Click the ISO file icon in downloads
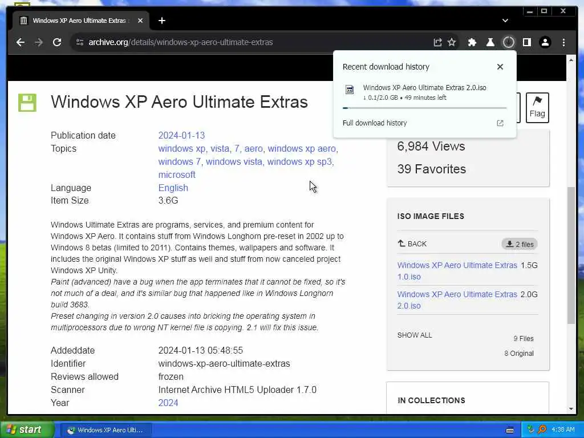The height and width of the screenshot is (438, 584). coord(350,90)
